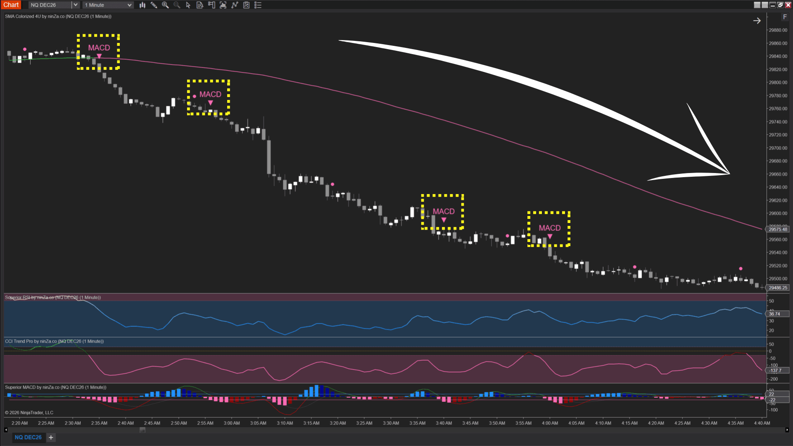Open the bar chart style icon
The width and height of the screenshot is (793, 446).
[x=142, y=5]
